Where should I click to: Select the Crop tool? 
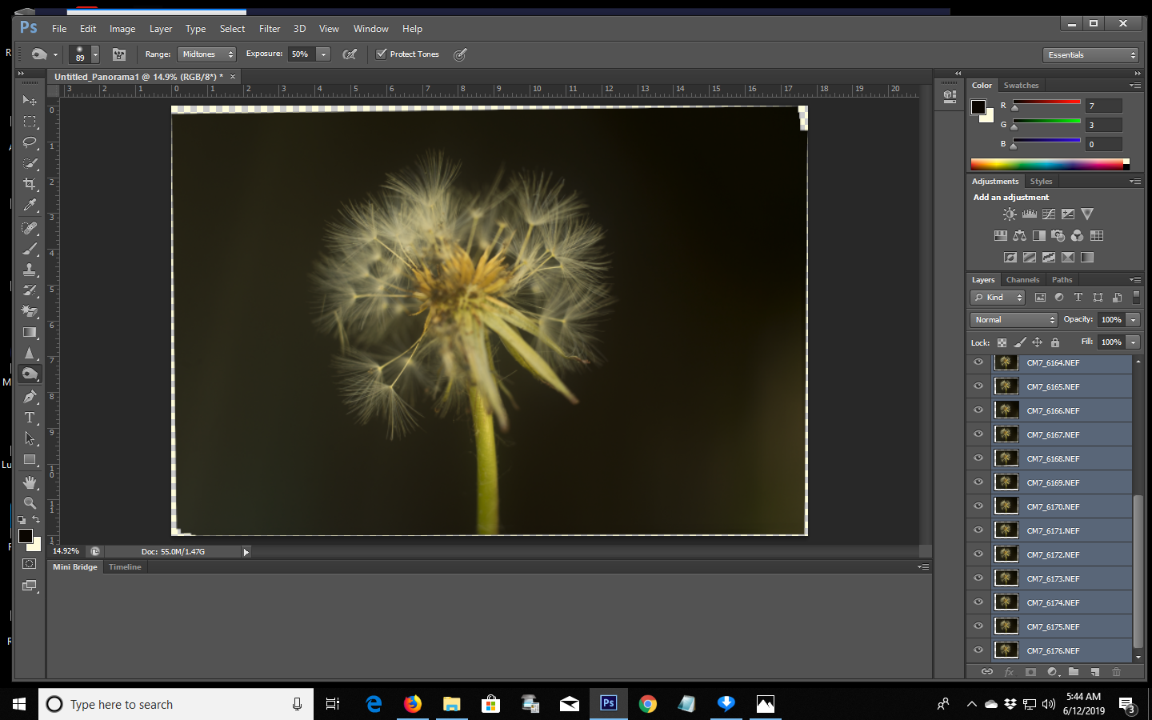point(30,184)
